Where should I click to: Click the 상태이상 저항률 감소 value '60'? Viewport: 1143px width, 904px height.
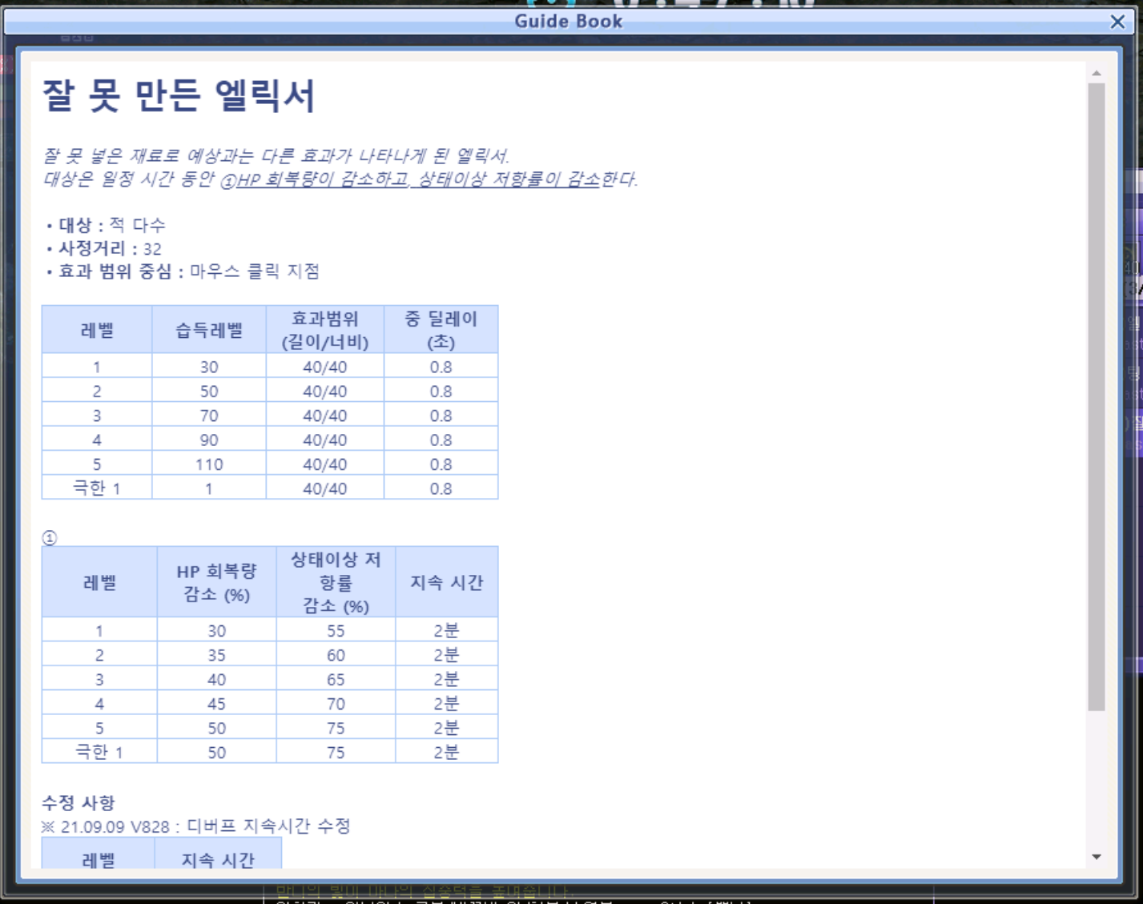click(336, 655)
